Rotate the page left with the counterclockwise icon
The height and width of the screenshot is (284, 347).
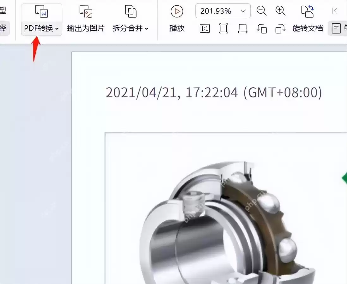262,28
